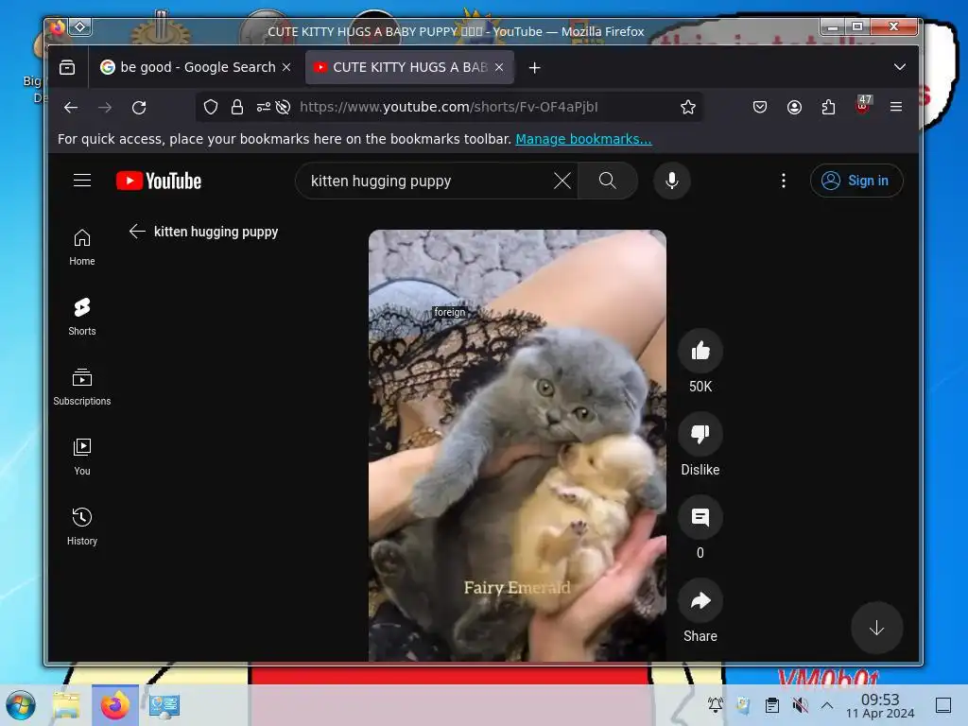Open the comments on this short
968x726 pixels.
click(x=700, y=517)
